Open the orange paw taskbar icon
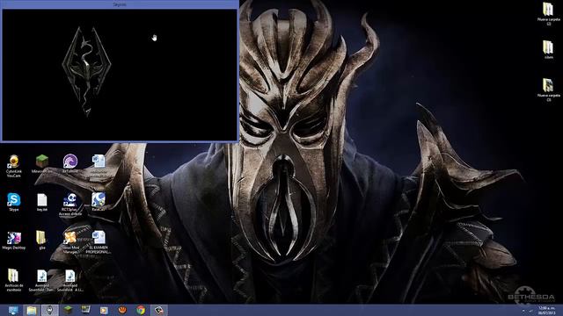563x316 pixels. (x=122, y=310)
